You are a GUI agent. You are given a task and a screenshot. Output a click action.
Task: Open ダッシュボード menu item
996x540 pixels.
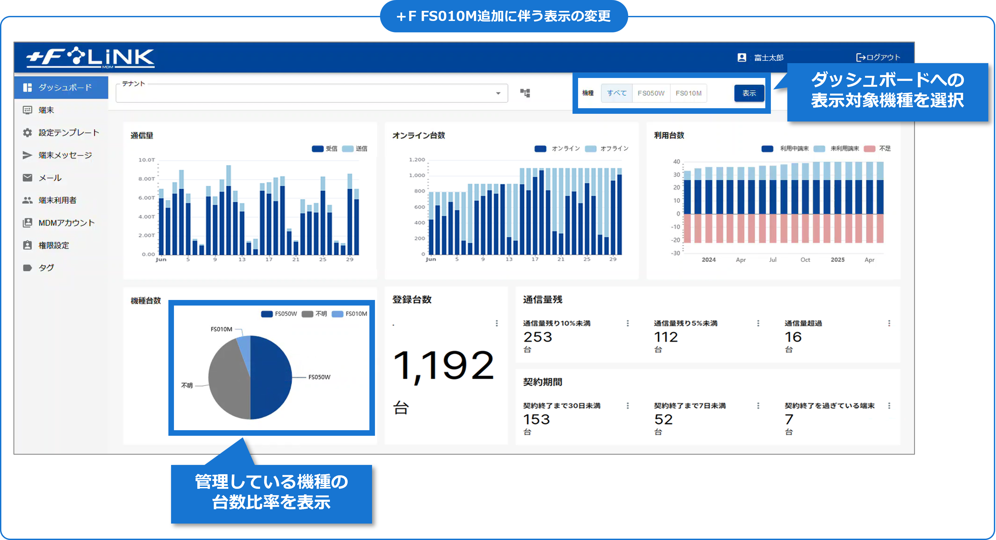tap(61, 88)
